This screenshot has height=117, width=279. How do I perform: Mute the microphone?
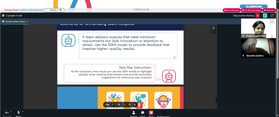(18, 113)
